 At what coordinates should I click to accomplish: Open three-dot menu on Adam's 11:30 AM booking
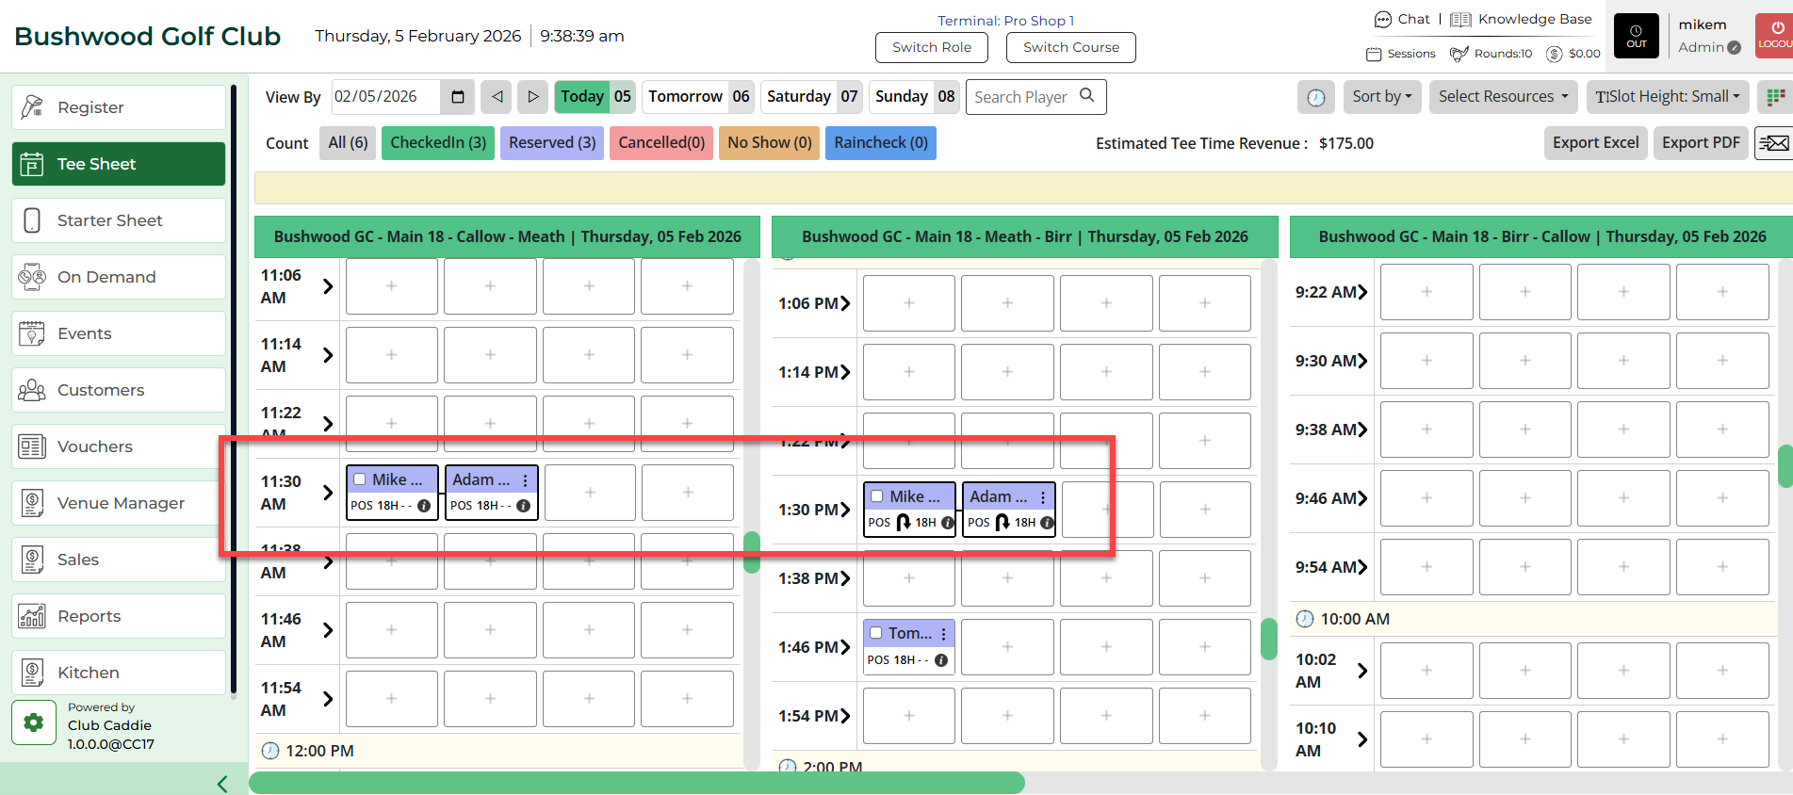[525, 480]
